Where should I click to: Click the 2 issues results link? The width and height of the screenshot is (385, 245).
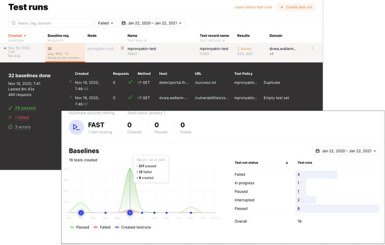[x=244, y=49]
